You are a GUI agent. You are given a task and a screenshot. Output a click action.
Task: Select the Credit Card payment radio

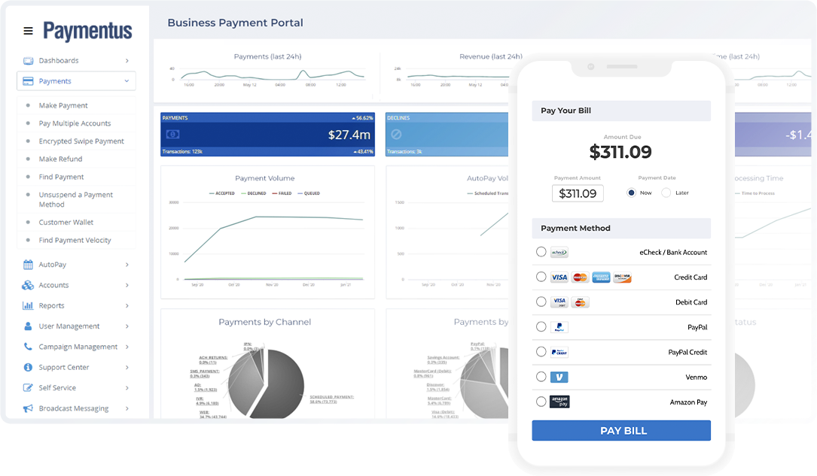(541, 277)
